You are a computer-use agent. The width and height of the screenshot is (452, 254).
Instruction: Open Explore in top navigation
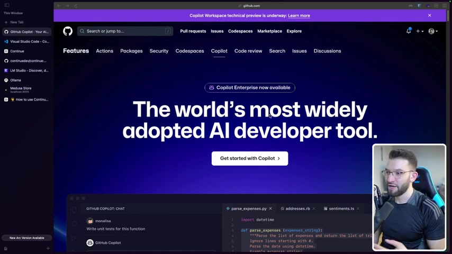(x=294, y=31)
